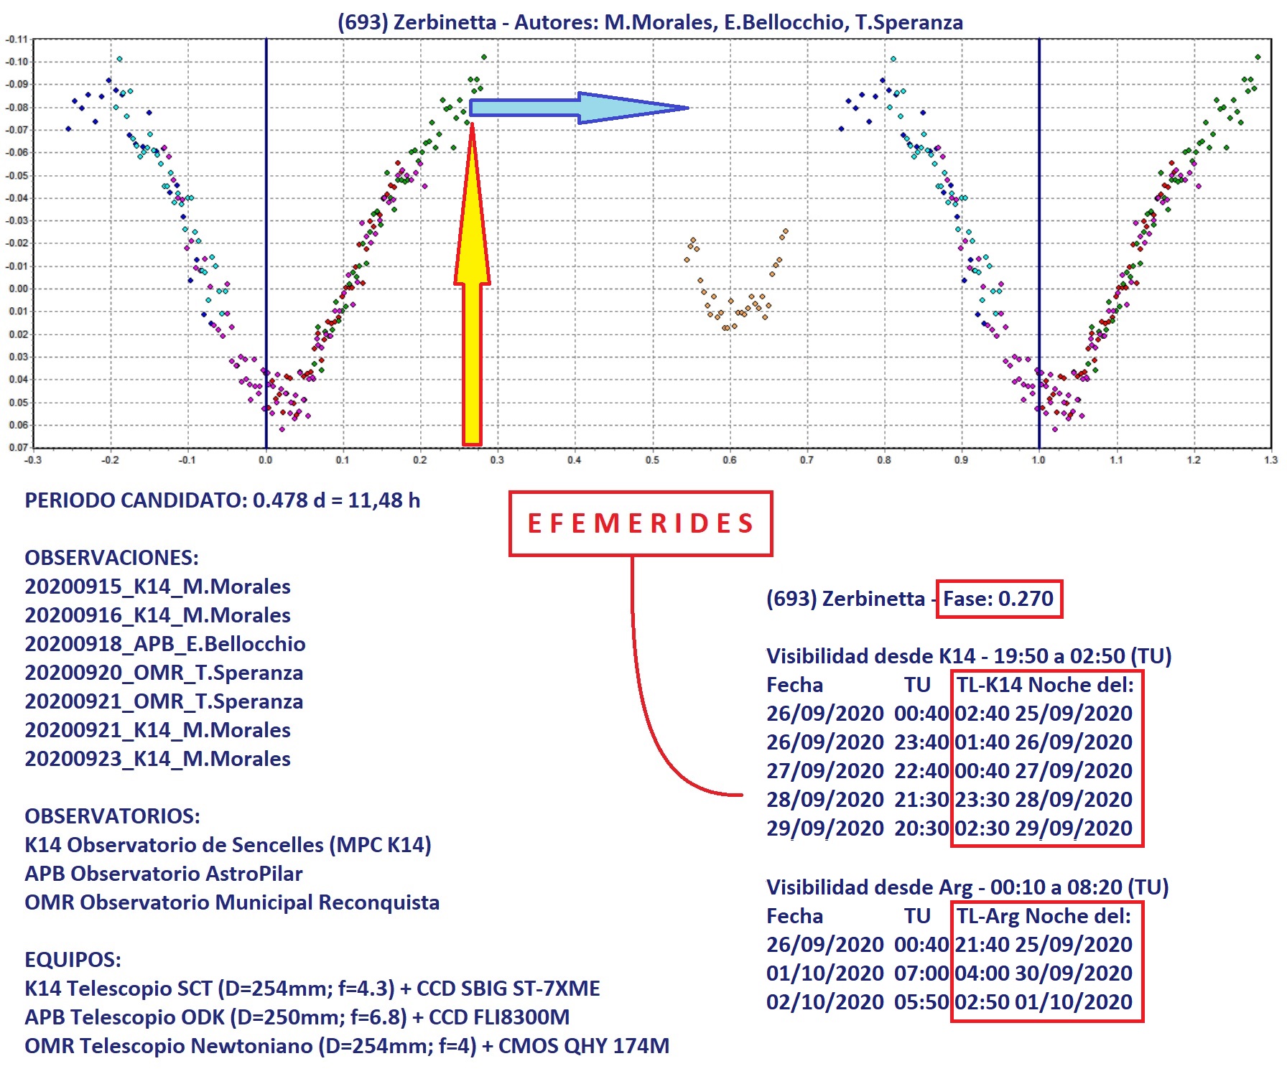
Task: Select the EFEMERIDES red box
Action: [x=641, y=524]
